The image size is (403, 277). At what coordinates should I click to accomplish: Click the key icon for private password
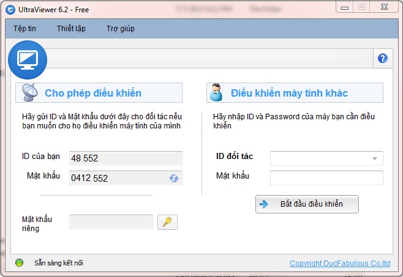click(x=167, y=222)
